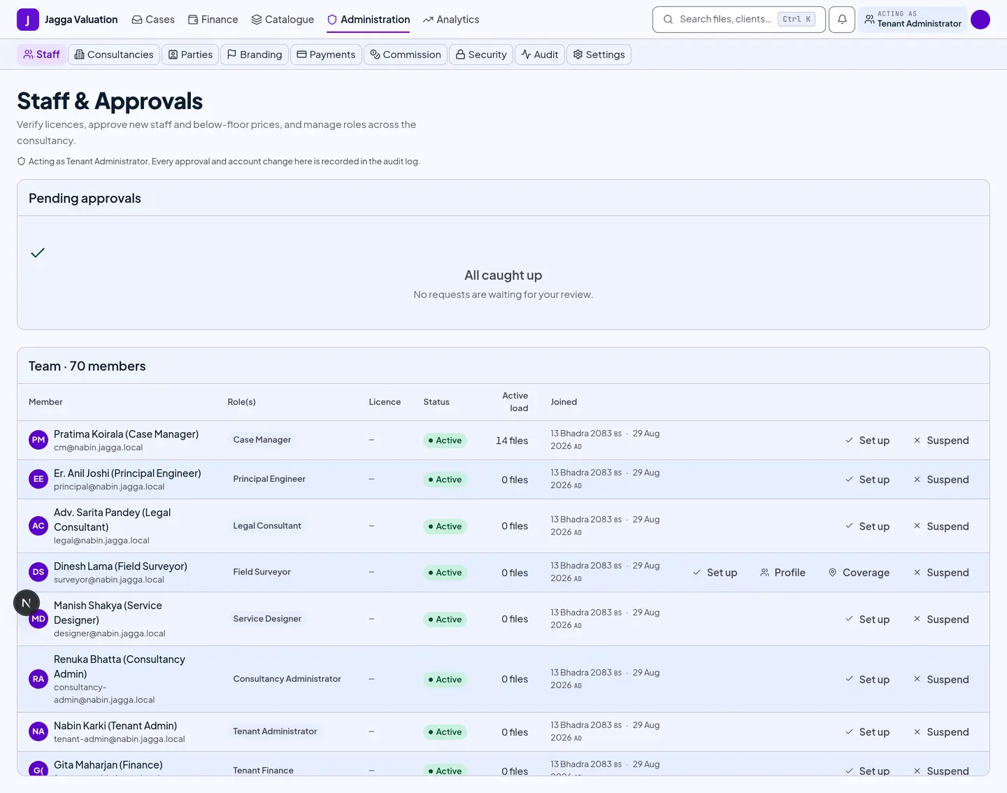
Task: Suspend Dinesh Lama
Action: click(x=941, y=573)
